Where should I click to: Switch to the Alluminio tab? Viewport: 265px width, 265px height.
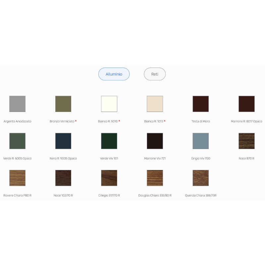coord(114,74)
